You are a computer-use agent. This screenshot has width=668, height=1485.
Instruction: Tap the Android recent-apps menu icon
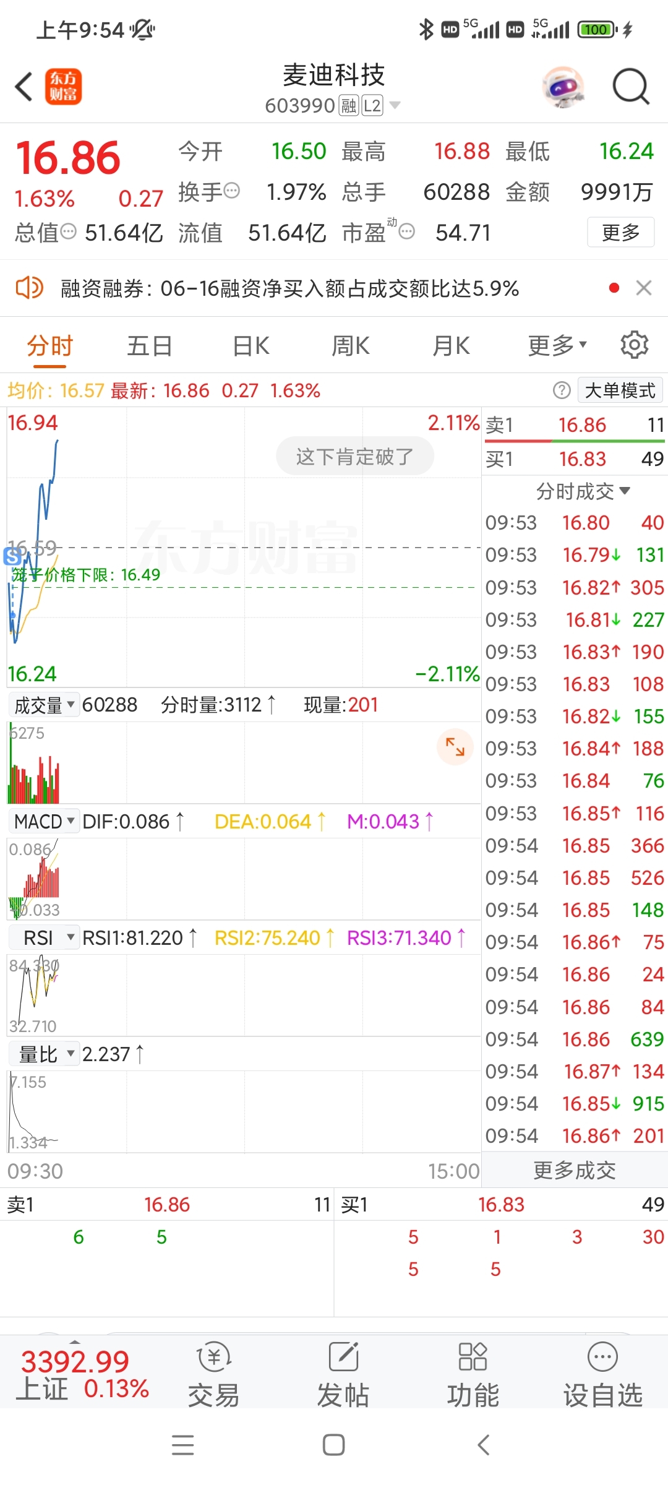click(x=183, y=1445)
